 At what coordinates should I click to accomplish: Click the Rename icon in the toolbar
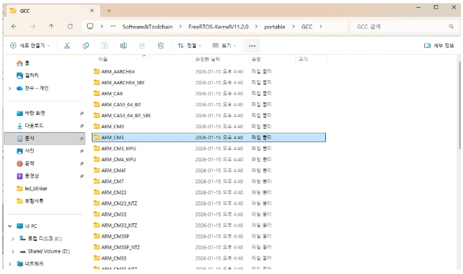pos(124,45)
